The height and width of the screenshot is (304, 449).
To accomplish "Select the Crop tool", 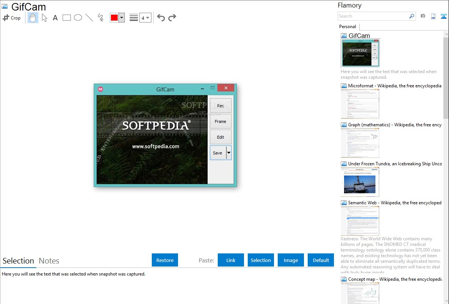I will point(12,18).
